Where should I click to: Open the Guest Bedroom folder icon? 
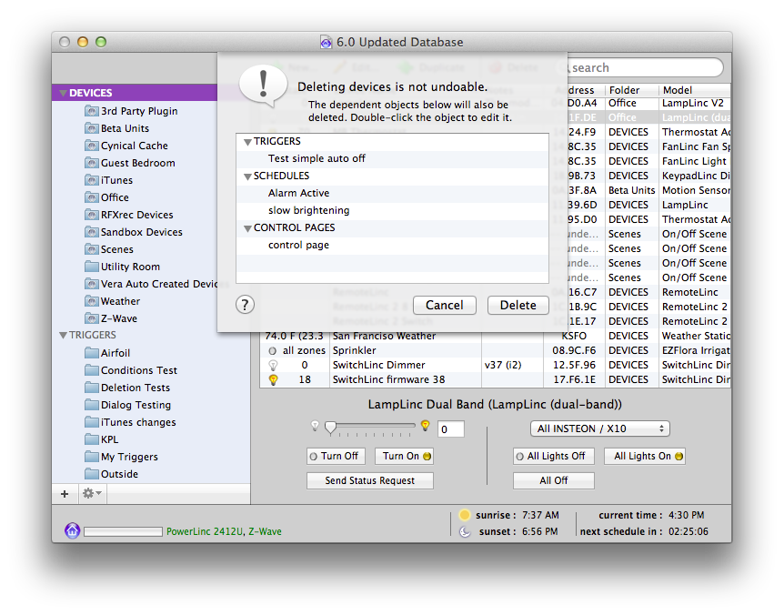[92, 163]
